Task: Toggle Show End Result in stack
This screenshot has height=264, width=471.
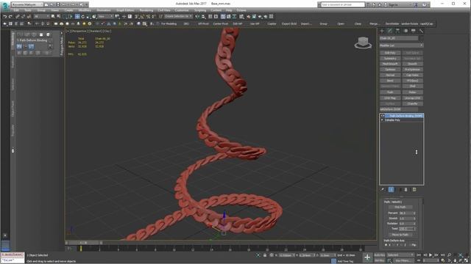Action: (391, 189)
